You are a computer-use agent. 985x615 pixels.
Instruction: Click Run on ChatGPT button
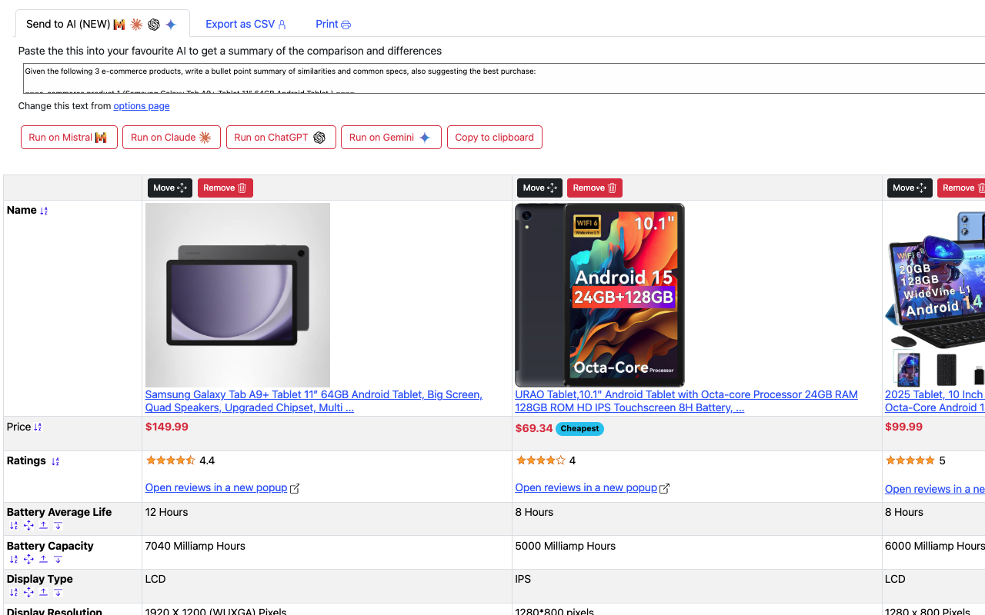(x=281, y=138)
